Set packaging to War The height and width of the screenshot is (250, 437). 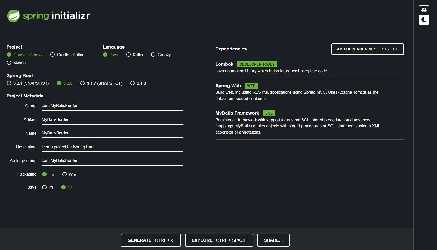click(69, 175)
